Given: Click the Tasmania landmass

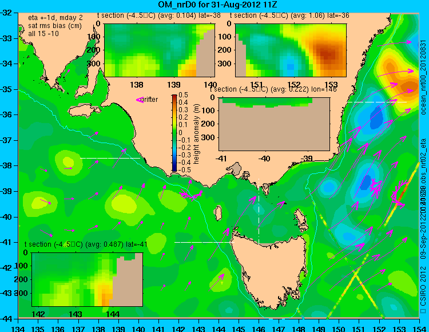Looking at the screenshot, I should click(269, 271).
